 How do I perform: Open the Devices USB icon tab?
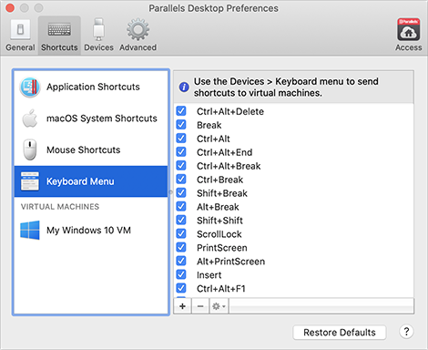pyautogui.click(x=98, y=29)
